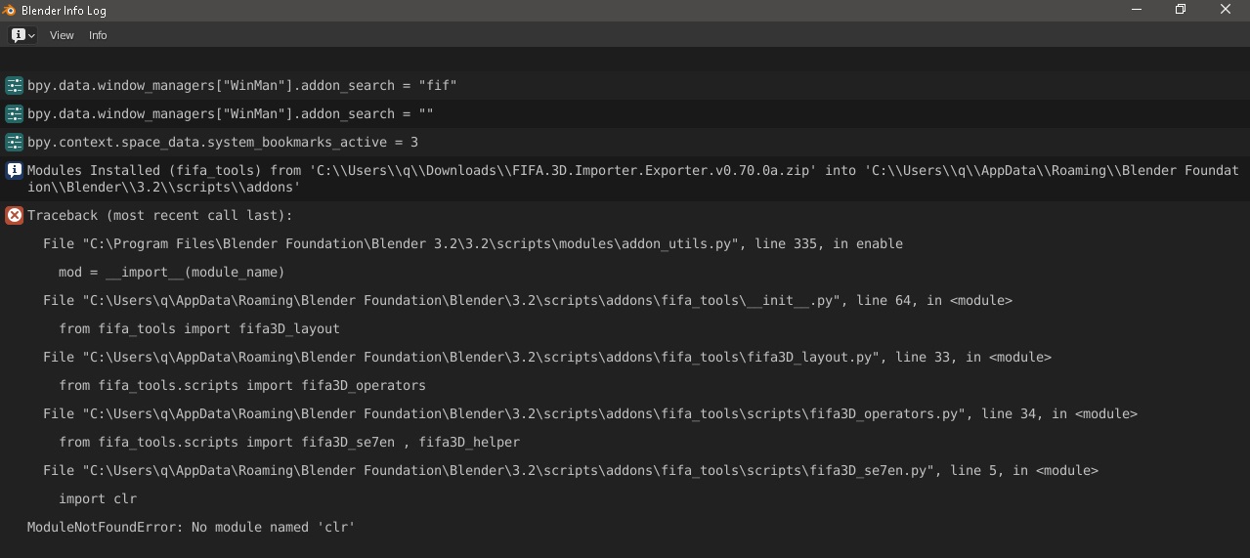Click the fifa3D_operators.py line 34 entry

click(x=590, y=414)
